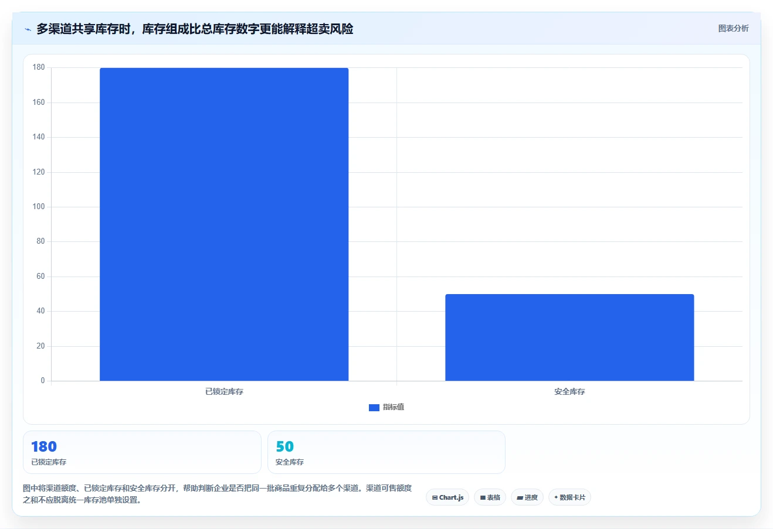The height and width of the screenshot is (529, 773).
Task: Open the 180 已锁定库存 data card
Action: (142, 452)
